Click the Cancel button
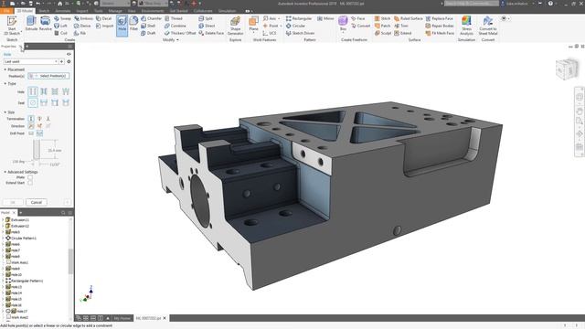 37,202
